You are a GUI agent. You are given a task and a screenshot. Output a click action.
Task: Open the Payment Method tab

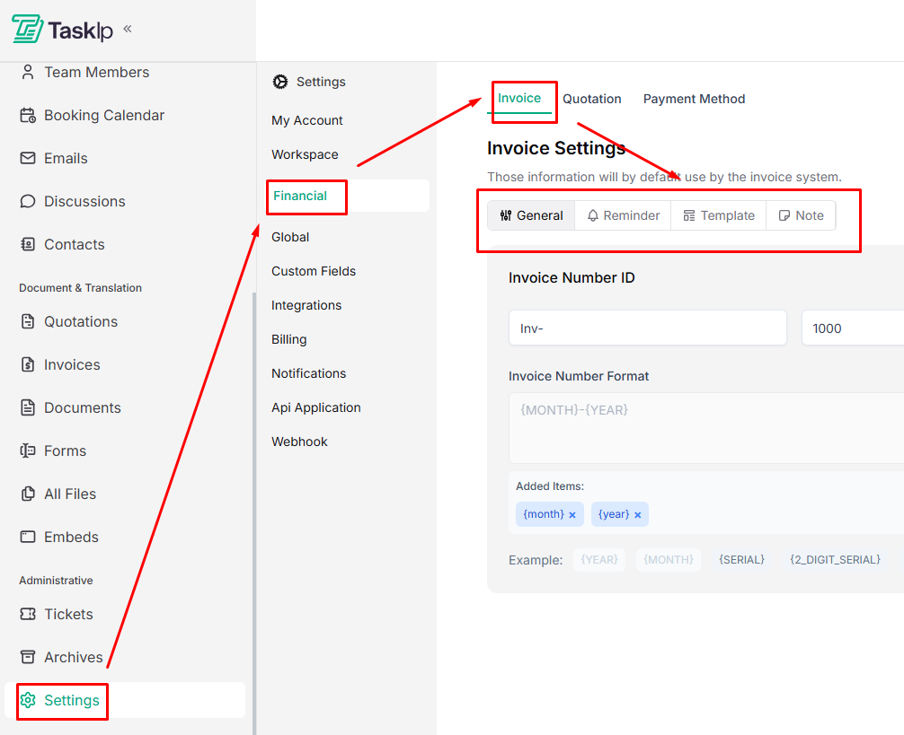694,99
